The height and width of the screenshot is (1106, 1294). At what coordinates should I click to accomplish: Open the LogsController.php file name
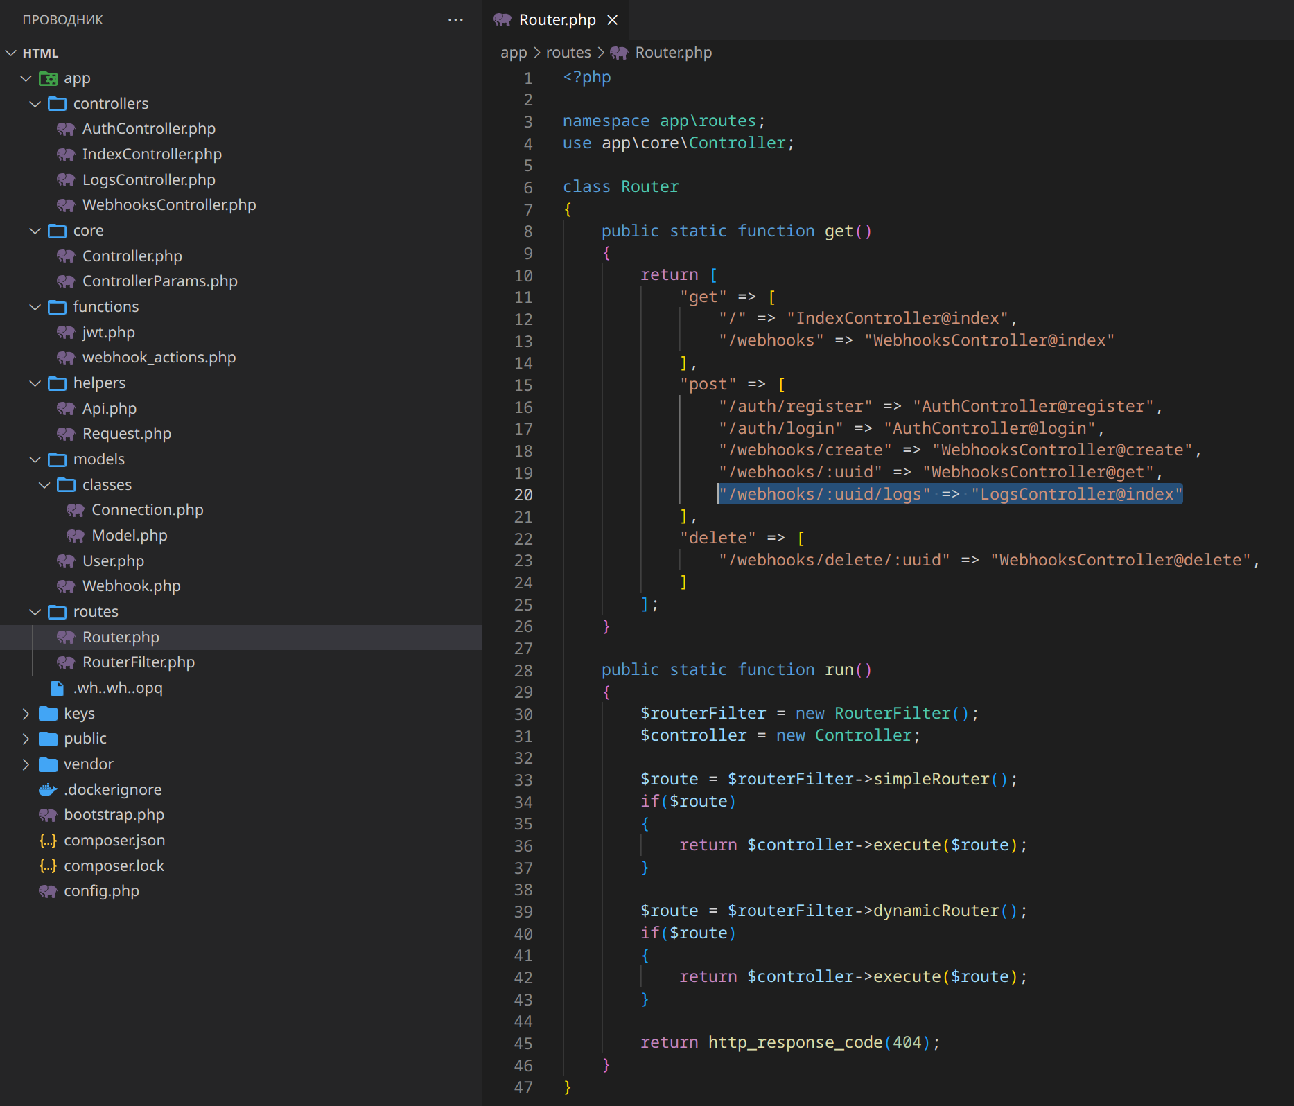(x=149, y=180)
